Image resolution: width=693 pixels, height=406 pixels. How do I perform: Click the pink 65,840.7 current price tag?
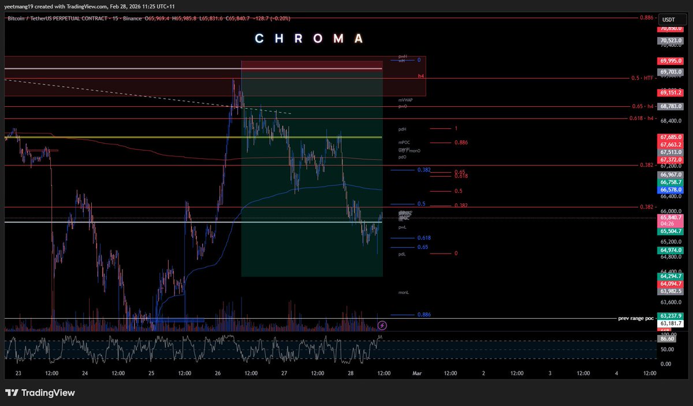(x=671, y=218)
